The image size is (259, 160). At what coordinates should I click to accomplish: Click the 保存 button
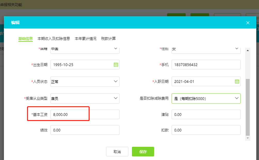[x=143, y=151]
